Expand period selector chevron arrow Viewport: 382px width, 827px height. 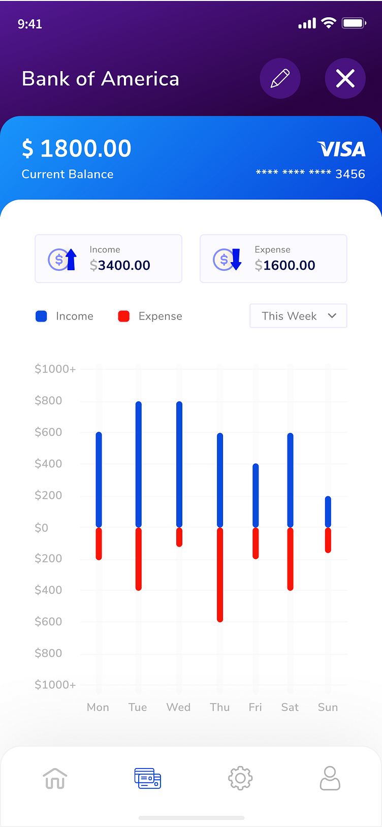332,316
